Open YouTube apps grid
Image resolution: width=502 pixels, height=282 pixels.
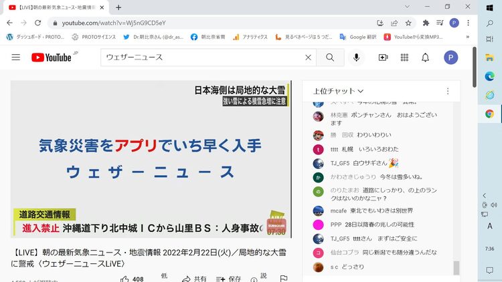(404, 57)
